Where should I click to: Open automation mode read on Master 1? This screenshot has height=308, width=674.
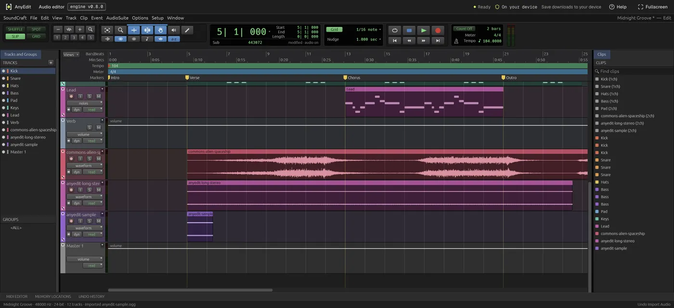[92, 266]
